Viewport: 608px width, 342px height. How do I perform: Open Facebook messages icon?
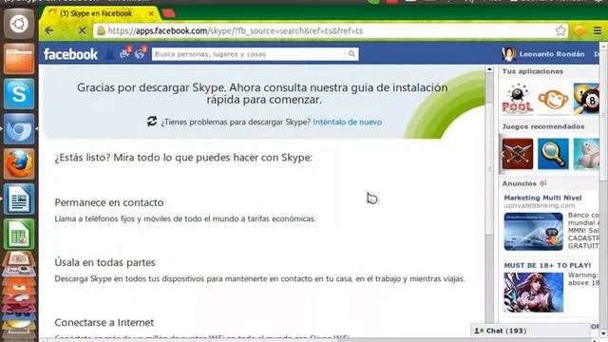[x=124, y=53]
